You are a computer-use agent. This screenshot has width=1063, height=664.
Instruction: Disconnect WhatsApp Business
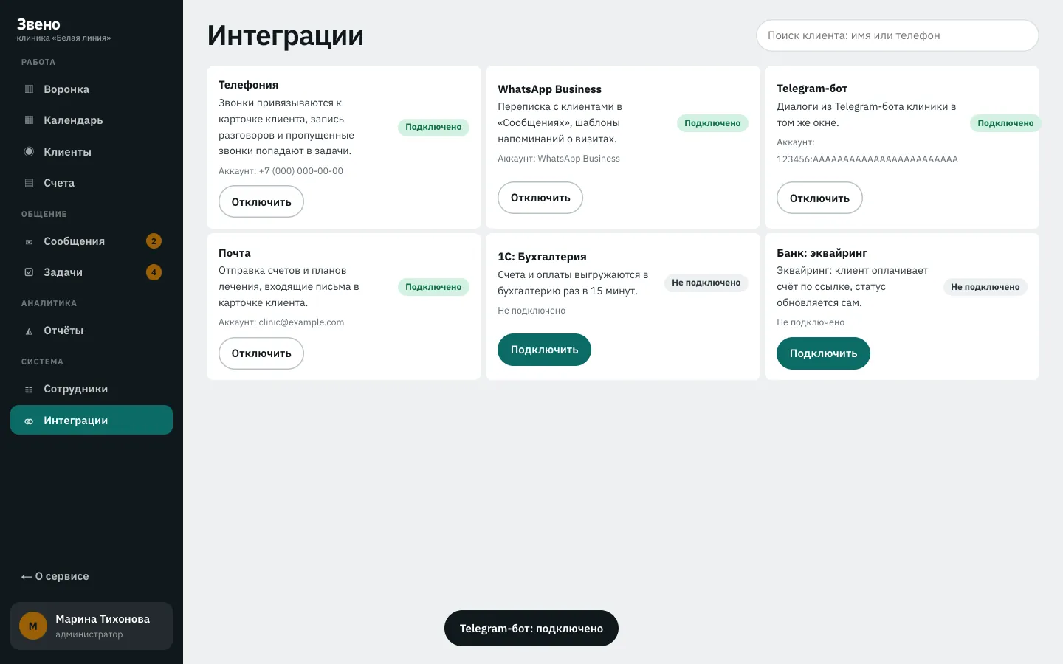[x=540, y=198]
